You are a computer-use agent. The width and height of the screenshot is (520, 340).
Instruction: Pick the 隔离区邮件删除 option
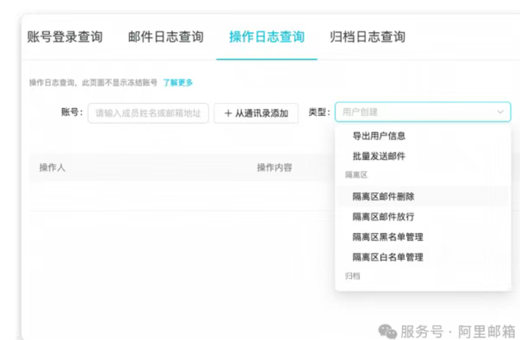point(384,197)
